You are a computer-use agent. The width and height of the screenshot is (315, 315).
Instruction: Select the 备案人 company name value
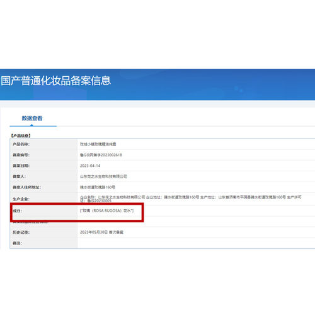tap(103, 176)
